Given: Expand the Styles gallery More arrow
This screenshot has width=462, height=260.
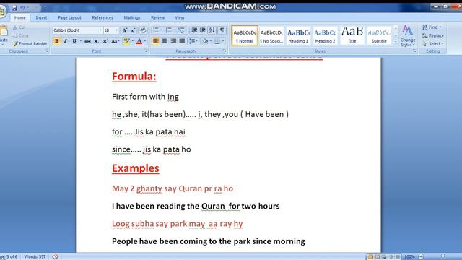Looking at the screenshot, I should [396, 43].
